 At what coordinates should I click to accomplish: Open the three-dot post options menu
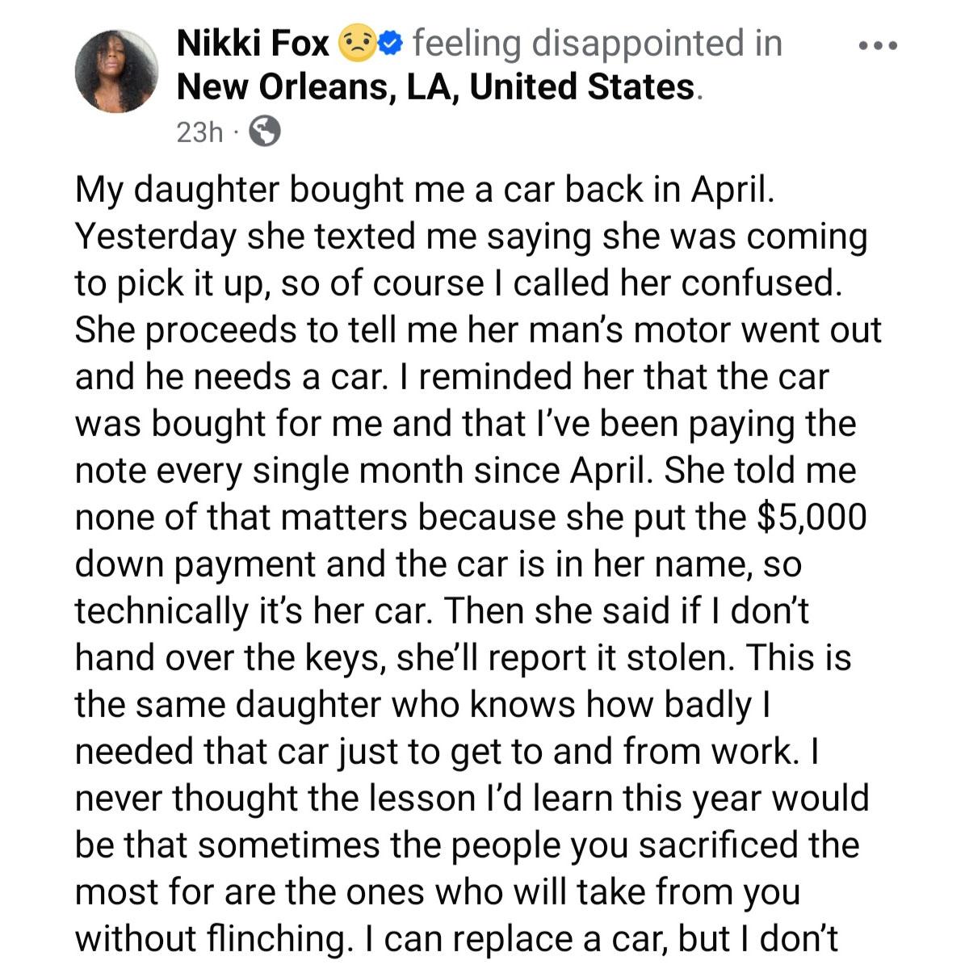(878, 47)
